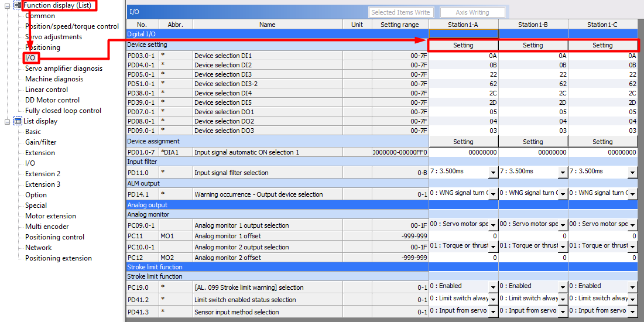Click Device setting Setting button for Station1-B

533,45
